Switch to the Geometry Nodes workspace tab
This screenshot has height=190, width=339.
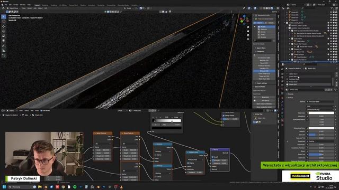pyautogui.click(x=123, y=5)
